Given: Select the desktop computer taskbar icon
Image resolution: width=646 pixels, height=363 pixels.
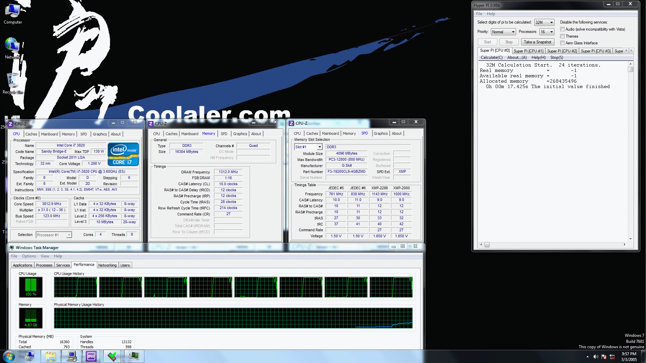Looking at the screenshot, I should click(x=71, y=356).
